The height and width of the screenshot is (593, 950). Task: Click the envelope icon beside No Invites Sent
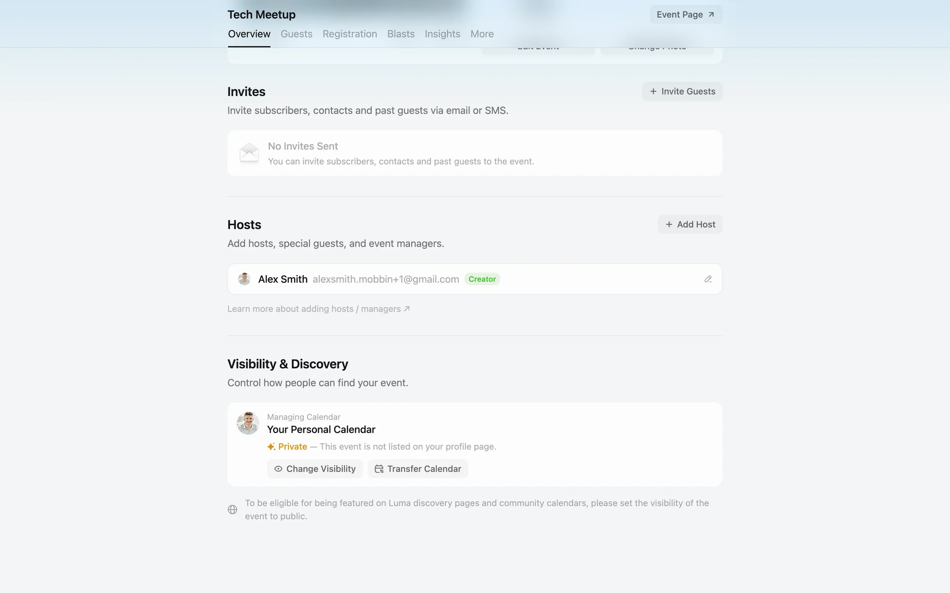pos(249,153)
